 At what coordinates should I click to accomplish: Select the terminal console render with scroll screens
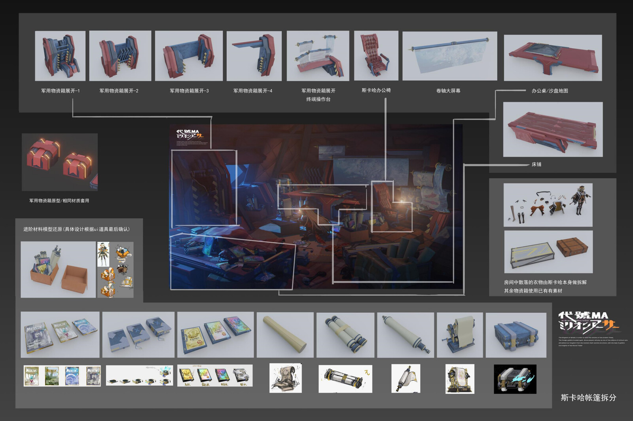318,56
